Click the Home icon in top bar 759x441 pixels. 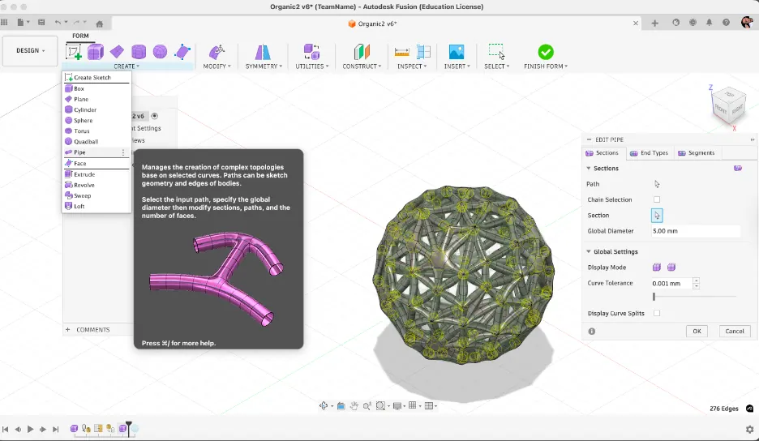coord(99,24)
